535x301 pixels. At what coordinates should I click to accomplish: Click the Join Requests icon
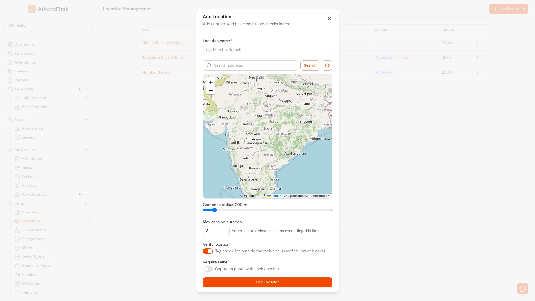tap(17, 98)
